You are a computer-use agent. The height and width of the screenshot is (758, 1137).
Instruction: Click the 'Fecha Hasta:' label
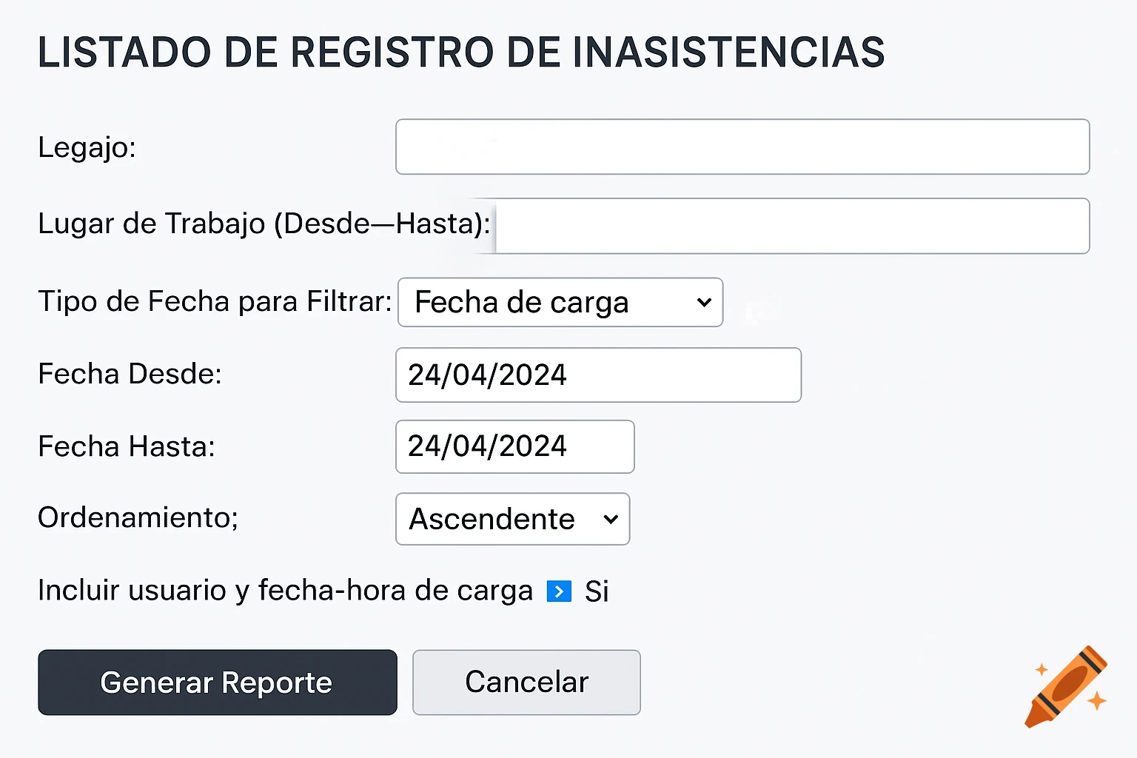tap(126, 446)
